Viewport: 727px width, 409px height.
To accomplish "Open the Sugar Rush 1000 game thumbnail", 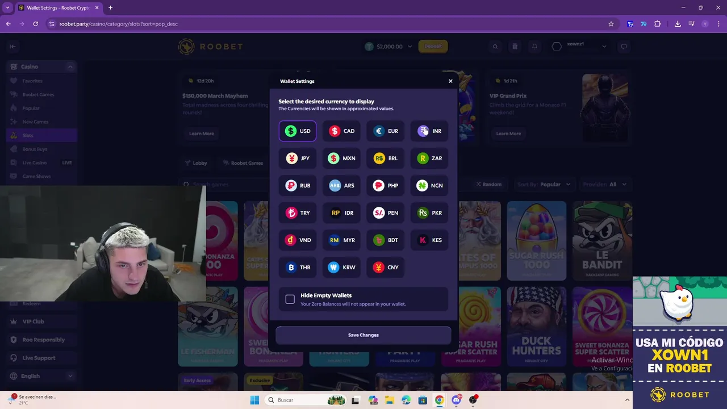I will coord(537,241).
